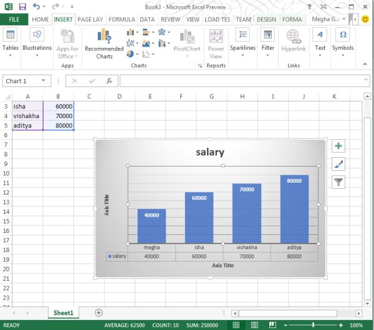Insert an area chart from ribbon
Screen dimensions: 374x330
146,44
